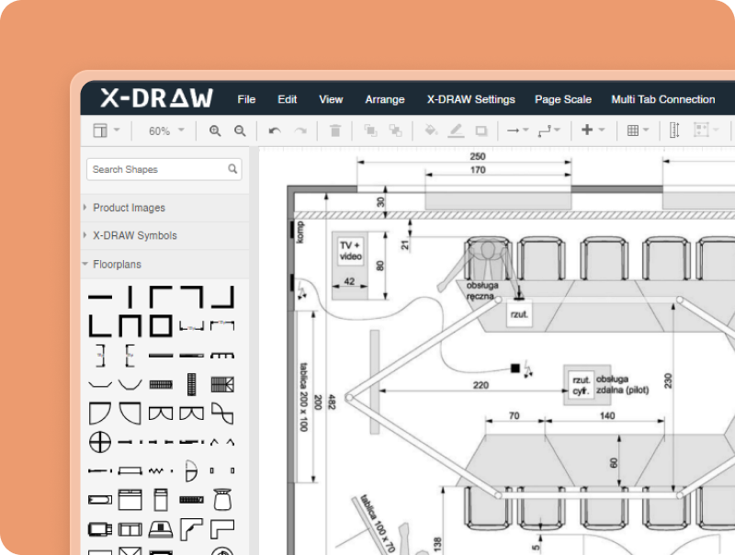The image size is (735, 555).
Task: Click the "140" dimension label
Action: point(607,415)
